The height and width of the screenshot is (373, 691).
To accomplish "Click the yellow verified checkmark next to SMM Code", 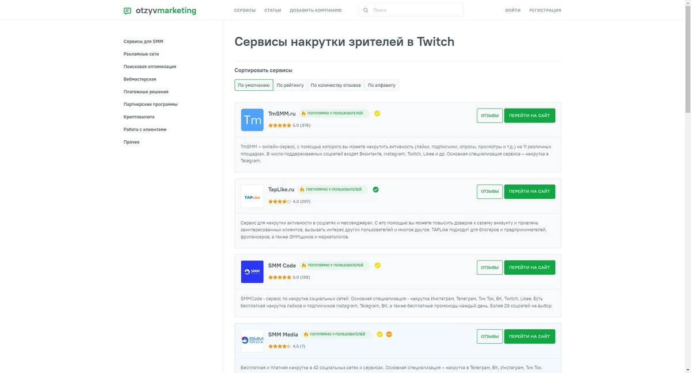I will click(377, 266).
